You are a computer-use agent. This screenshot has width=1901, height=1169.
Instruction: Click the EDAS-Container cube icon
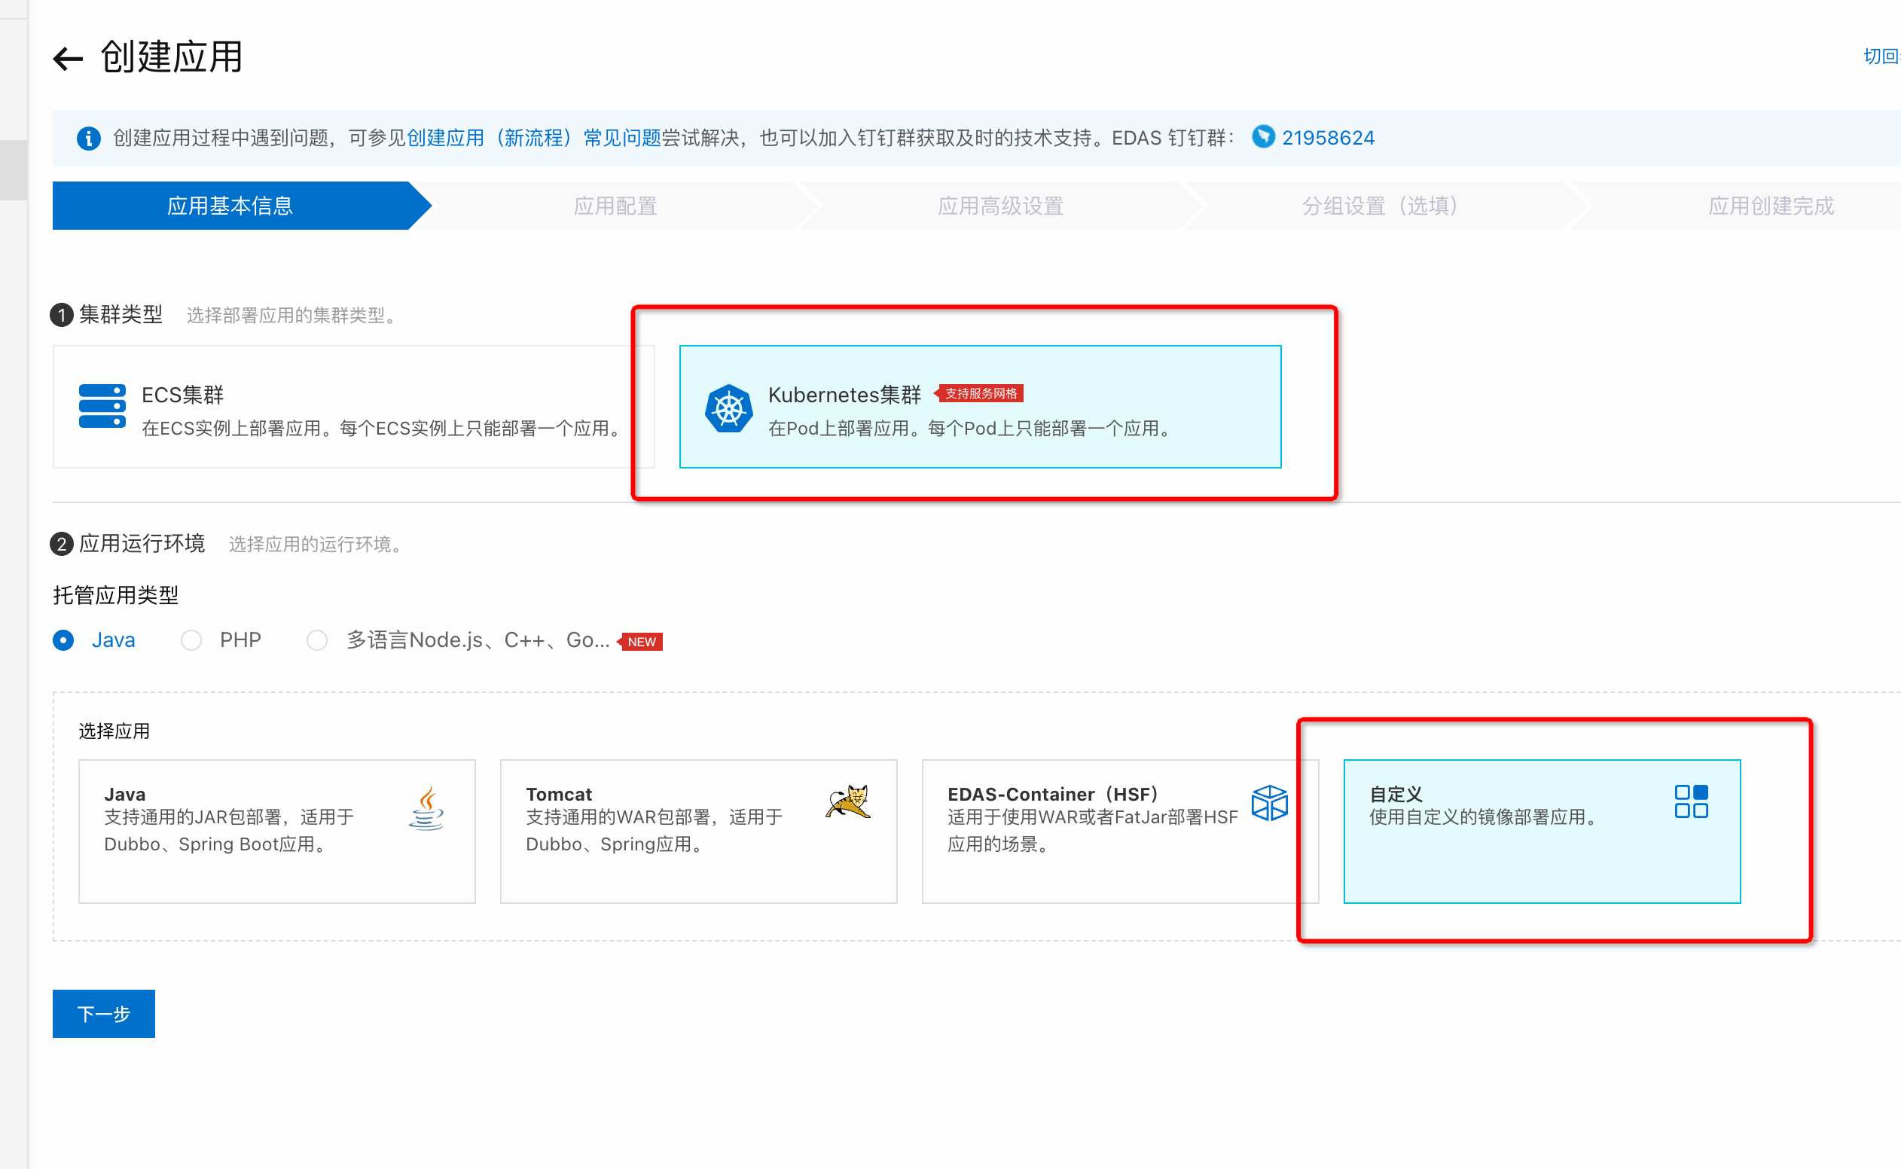click(x=1269, y=802)
